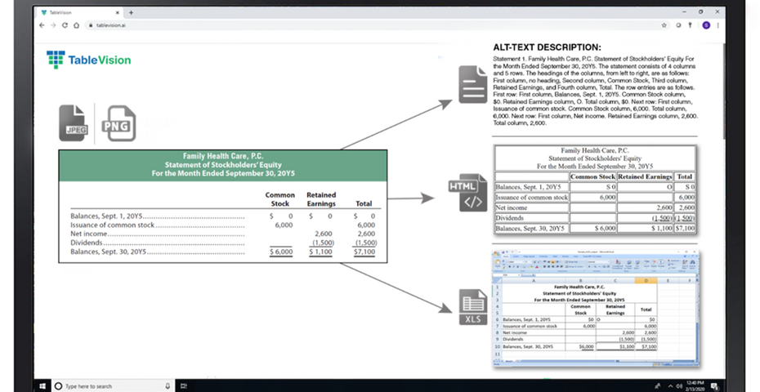Image resolution: width=760 pixels, height=392 pixels.
Task: Click the Cortana microphone icon
Action: pyautogui.click(x=168, y=386)
